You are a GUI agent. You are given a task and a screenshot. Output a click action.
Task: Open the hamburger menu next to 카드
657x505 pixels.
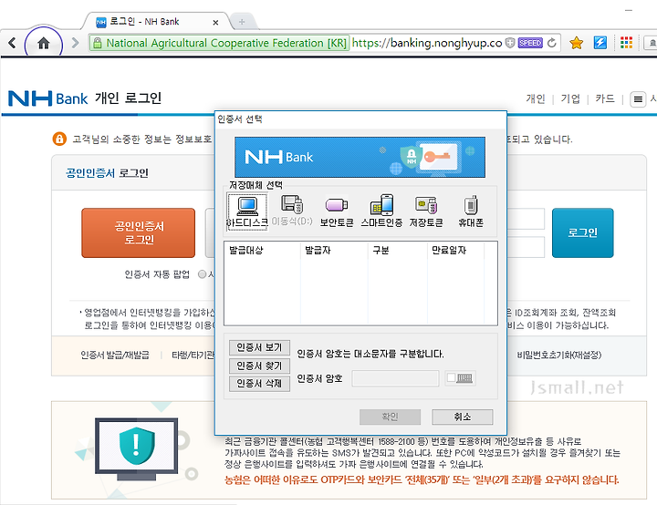tap(638, 99)
